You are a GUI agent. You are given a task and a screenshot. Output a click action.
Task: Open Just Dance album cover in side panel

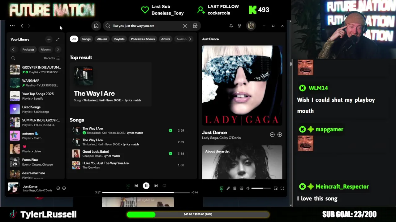[x=242, y=85]
